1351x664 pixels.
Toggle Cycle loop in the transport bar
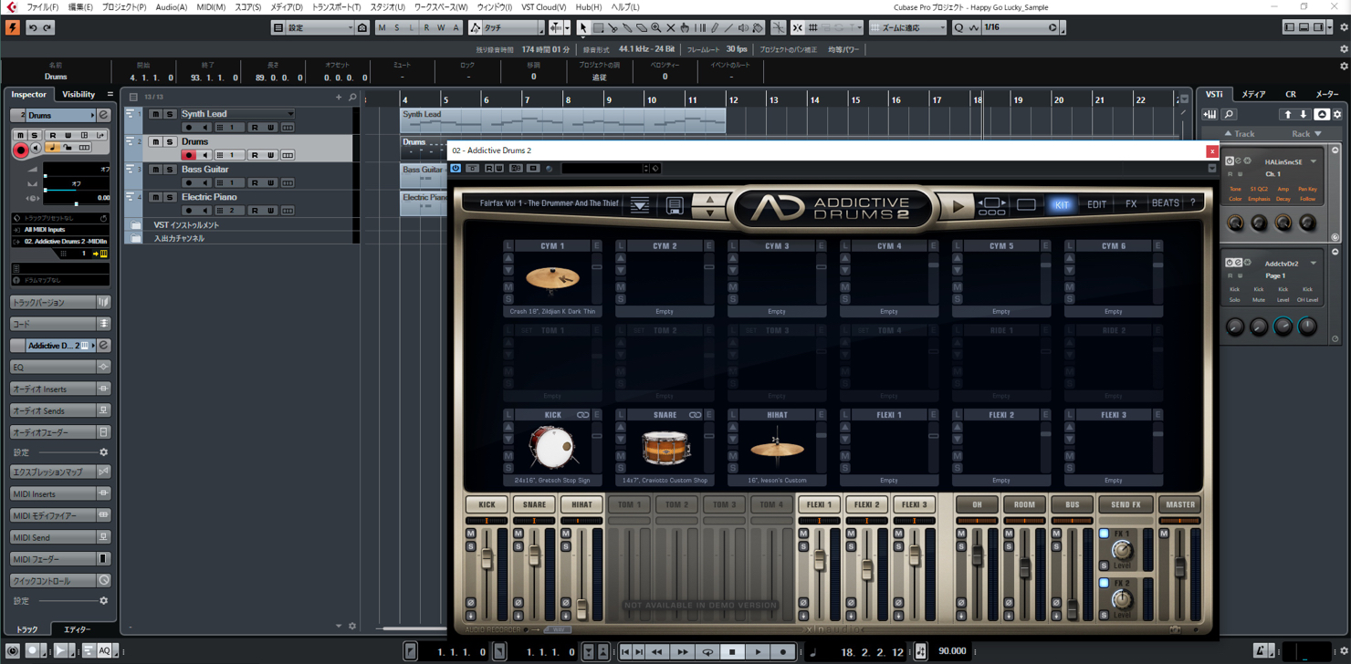coord(707,652)
